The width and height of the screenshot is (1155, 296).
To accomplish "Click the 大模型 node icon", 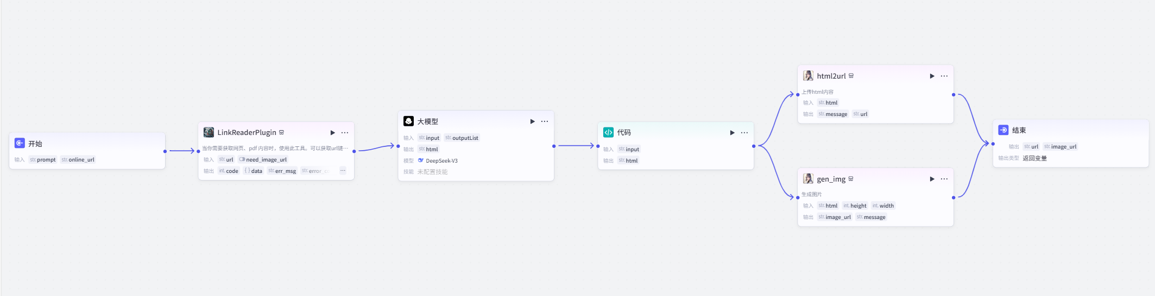I will click(x=408, y=121).
